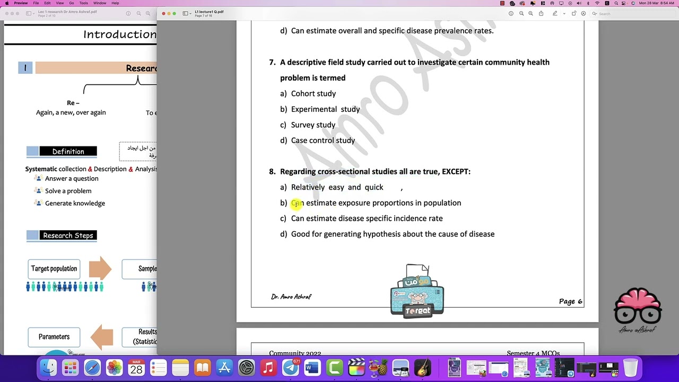
Task: Launch GarageBand from the Dock
Action: pos(423,367)
